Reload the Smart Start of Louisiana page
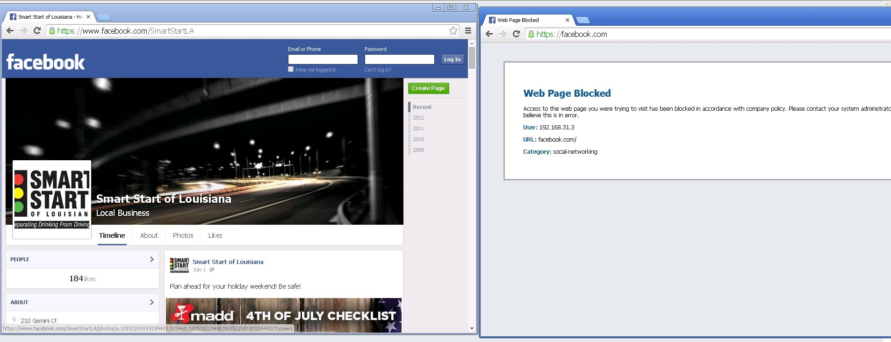Screen dimensions: 891x342 pyautogui.click(x=37, y=31)
